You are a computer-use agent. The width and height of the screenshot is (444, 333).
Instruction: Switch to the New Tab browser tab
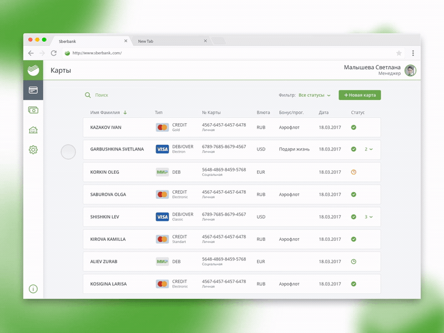point(171,41)
